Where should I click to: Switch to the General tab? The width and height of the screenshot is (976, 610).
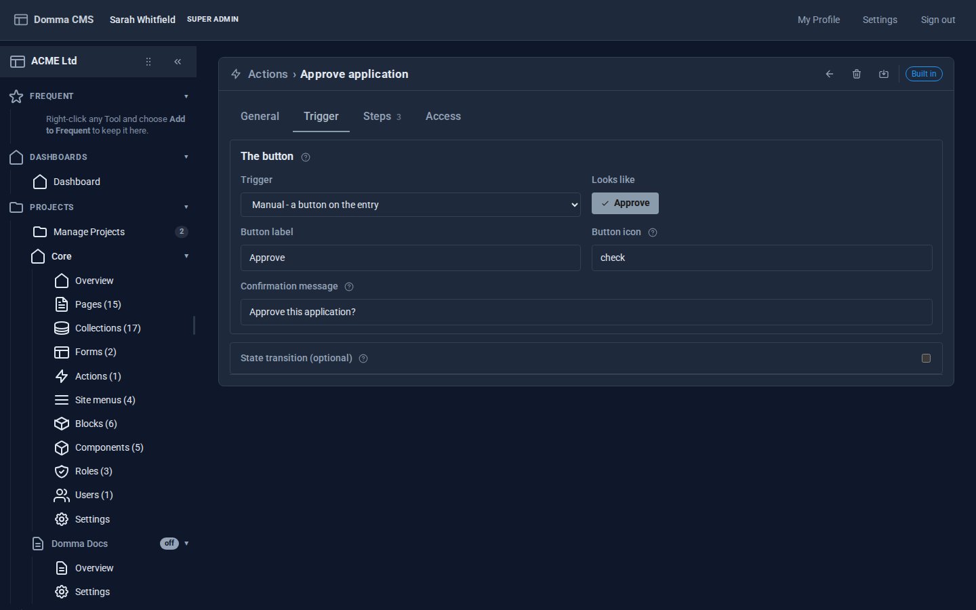pos(260,117)
